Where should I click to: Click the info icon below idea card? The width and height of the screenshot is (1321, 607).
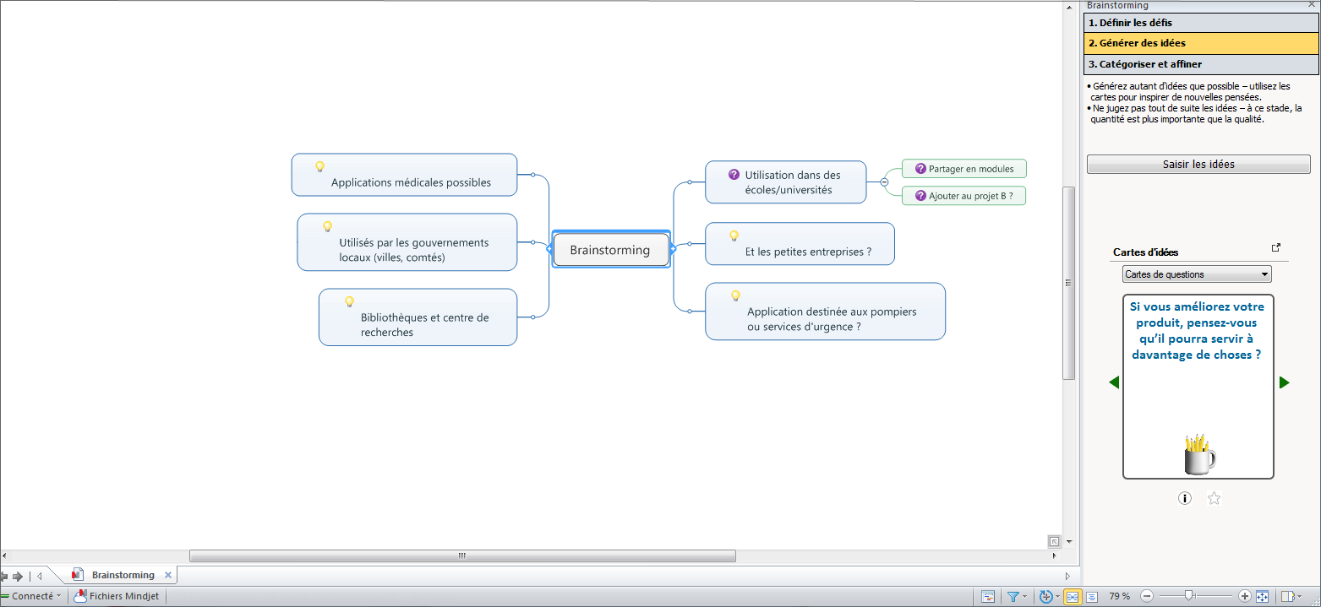tap(1185, 498)
